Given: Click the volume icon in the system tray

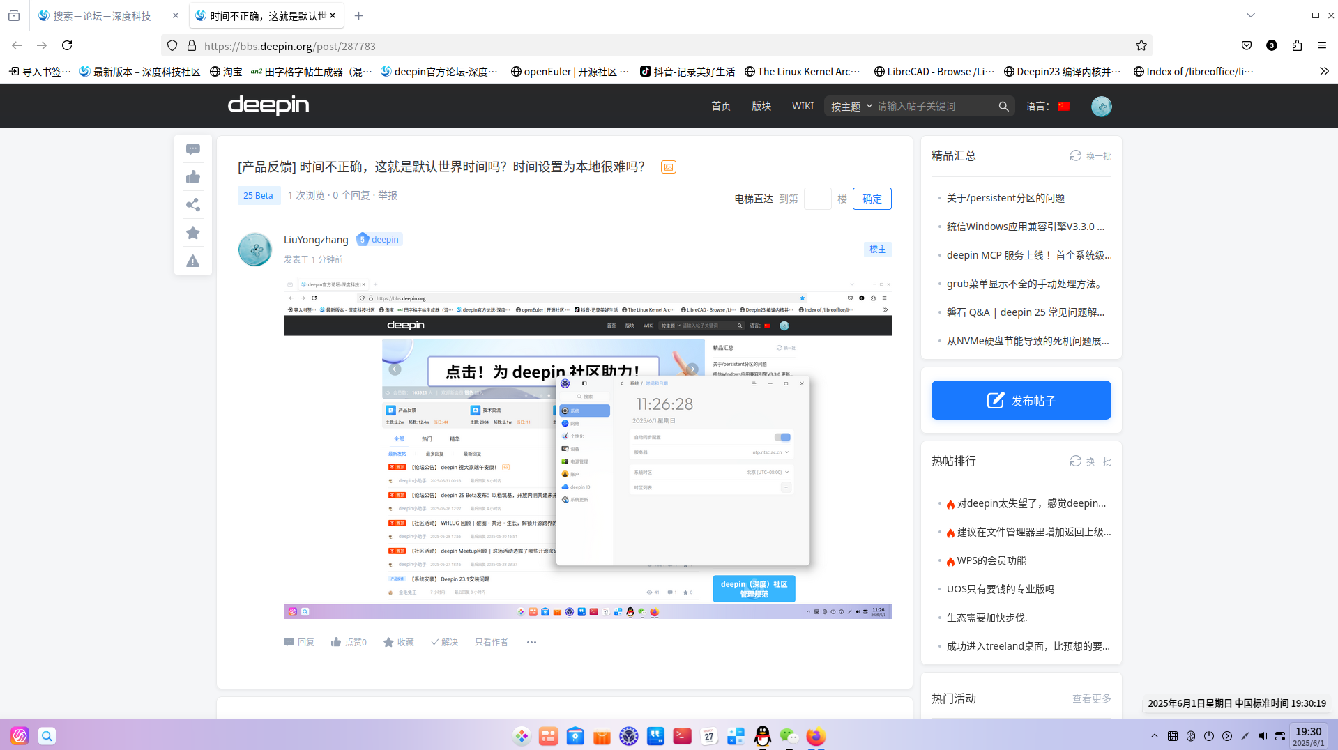Looking at the screenshot, I should click(1263, 736).
